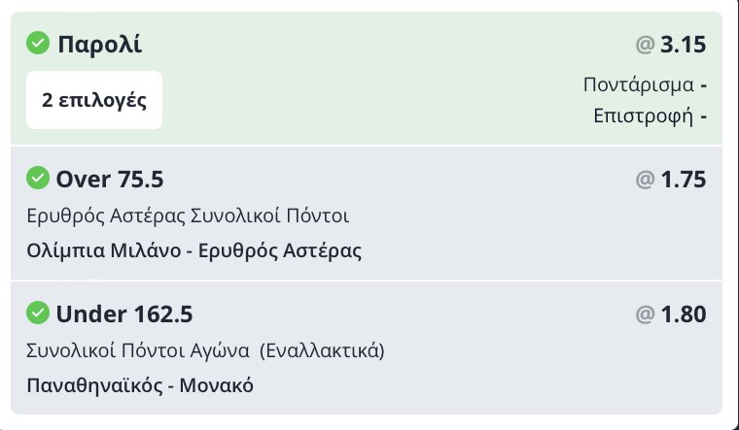Click Συνολικοί Πόντοι Αγώνα market text
The image size is (739, 430).
point(138,351)
